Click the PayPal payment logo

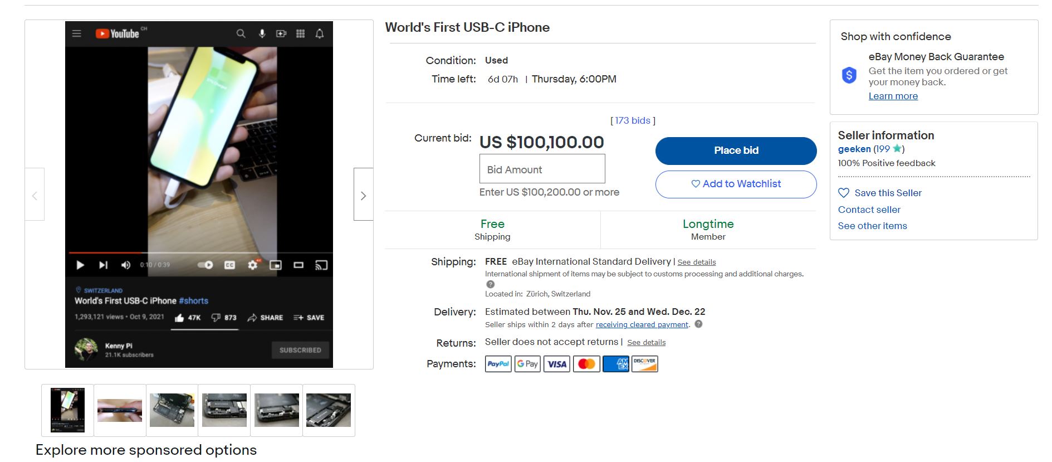[498, 364]
